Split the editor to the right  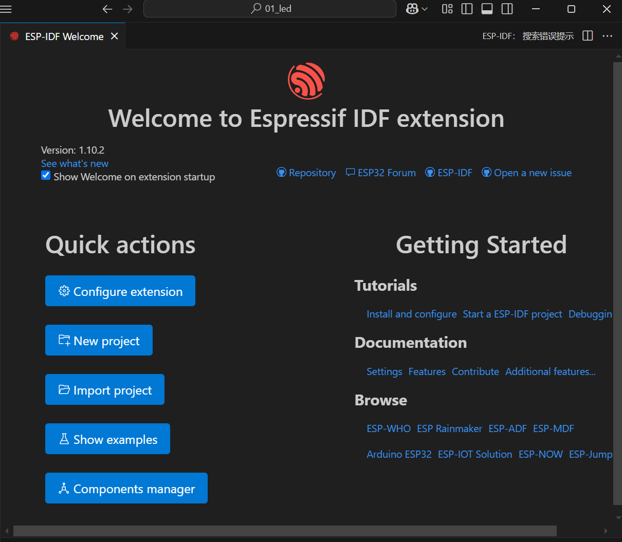(588, 36)
